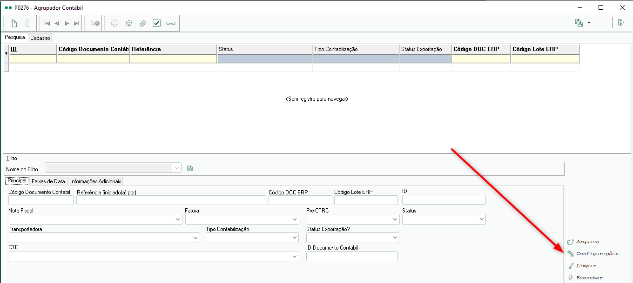The image size is (633, 283).
Task: Click the Tipo Contabilização column header
Action: tap(356, 49)
